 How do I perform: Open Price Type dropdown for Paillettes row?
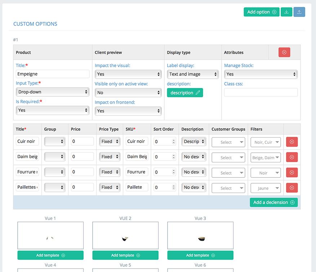[x=110, y=187]
